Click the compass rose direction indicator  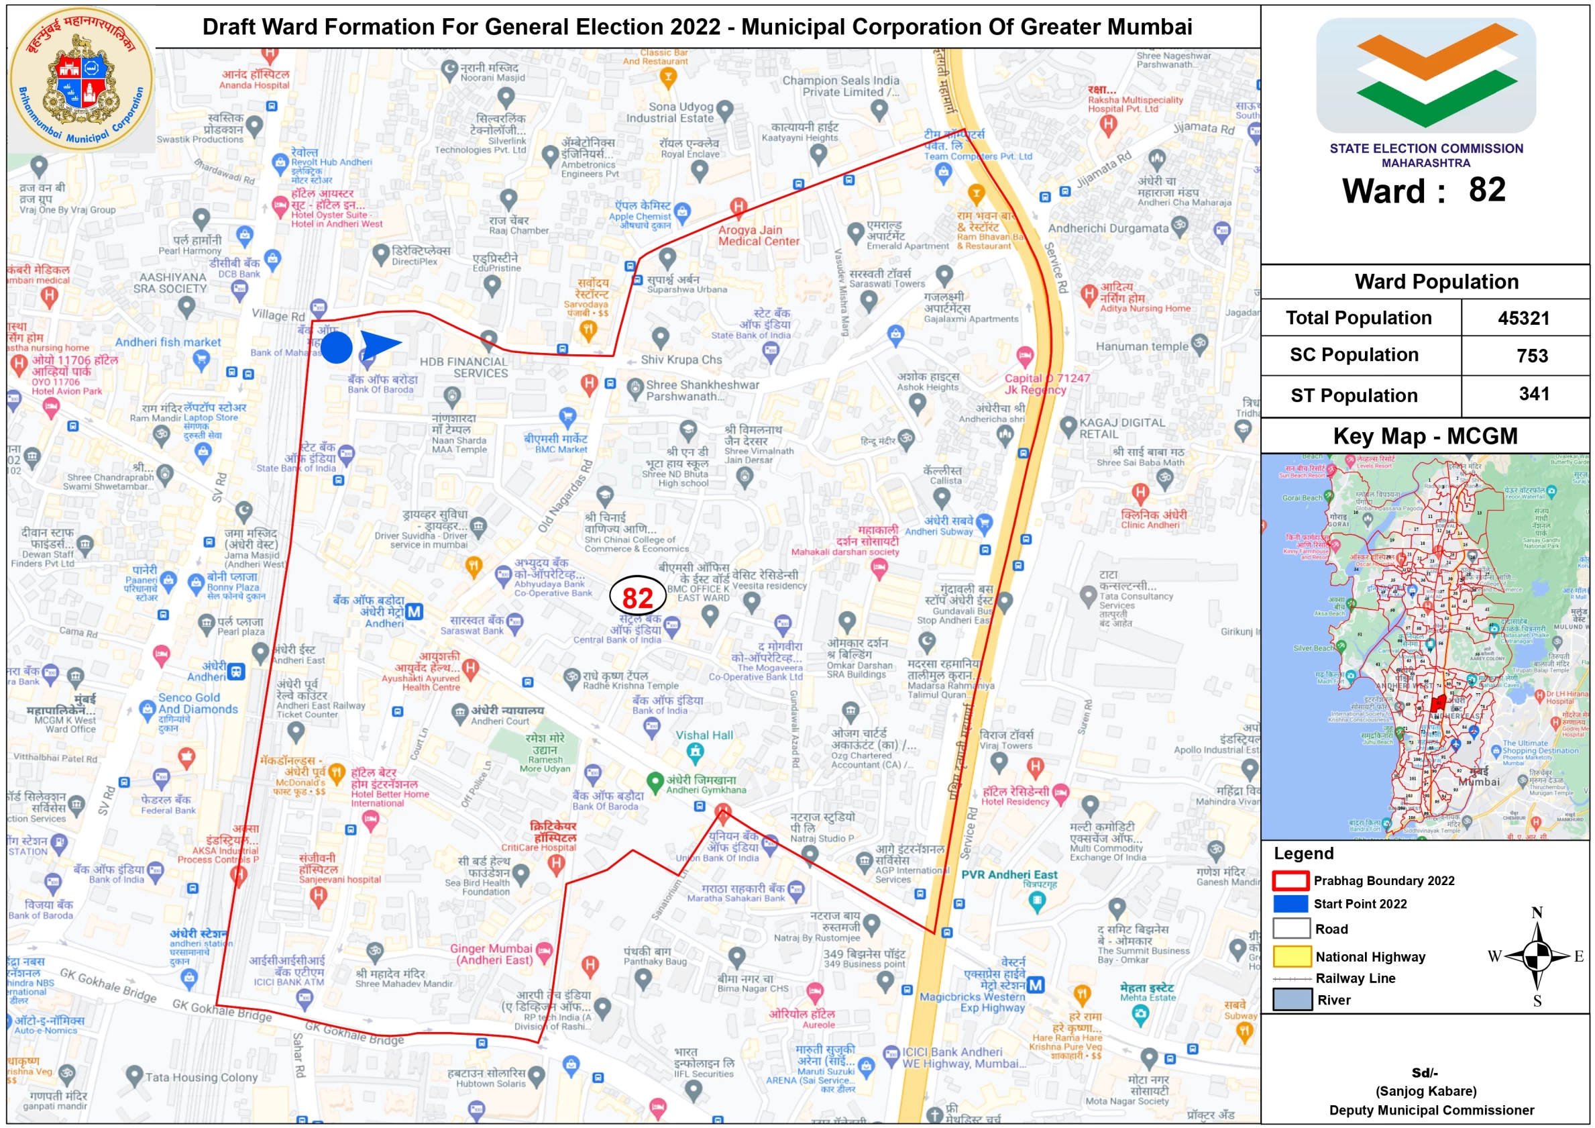[x=1537, y=956]
